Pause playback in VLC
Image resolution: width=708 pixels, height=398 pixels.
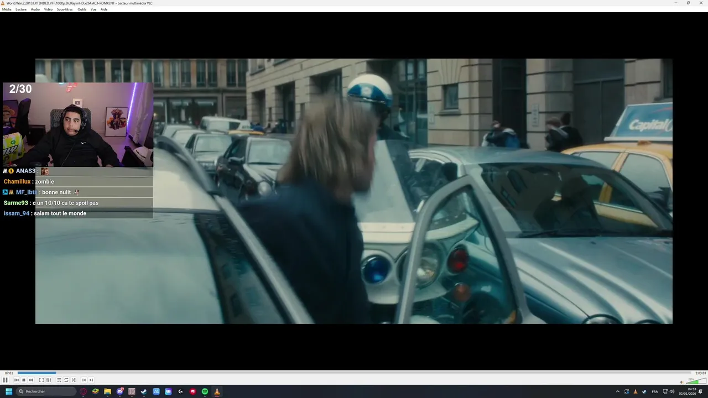pos(5,380)
